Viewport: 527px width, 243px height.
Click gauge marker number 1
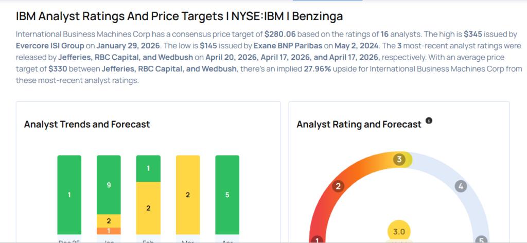coord(318,240)
